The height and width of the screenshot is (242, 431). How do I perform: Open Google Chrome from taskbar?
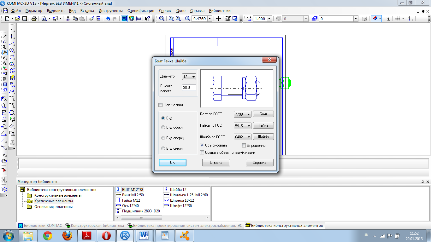click(x=48, y=235)
